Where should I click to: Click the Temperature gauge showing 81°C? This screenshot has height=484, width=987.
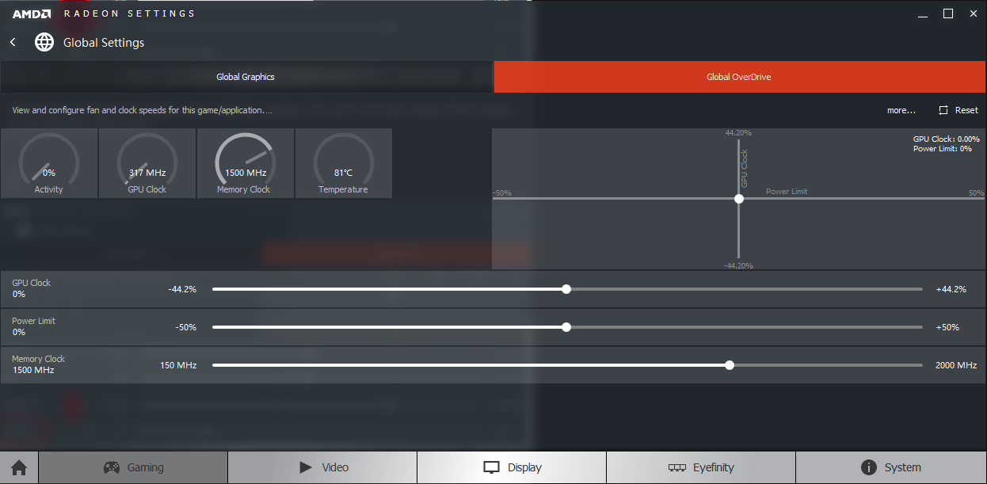(344, 163)
